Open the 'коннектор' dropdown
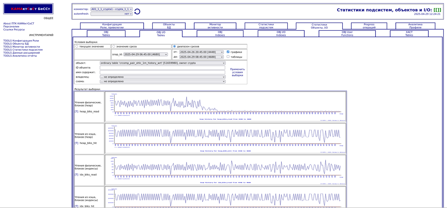Screen dimensions: 447x208 (x=111, y=9)
